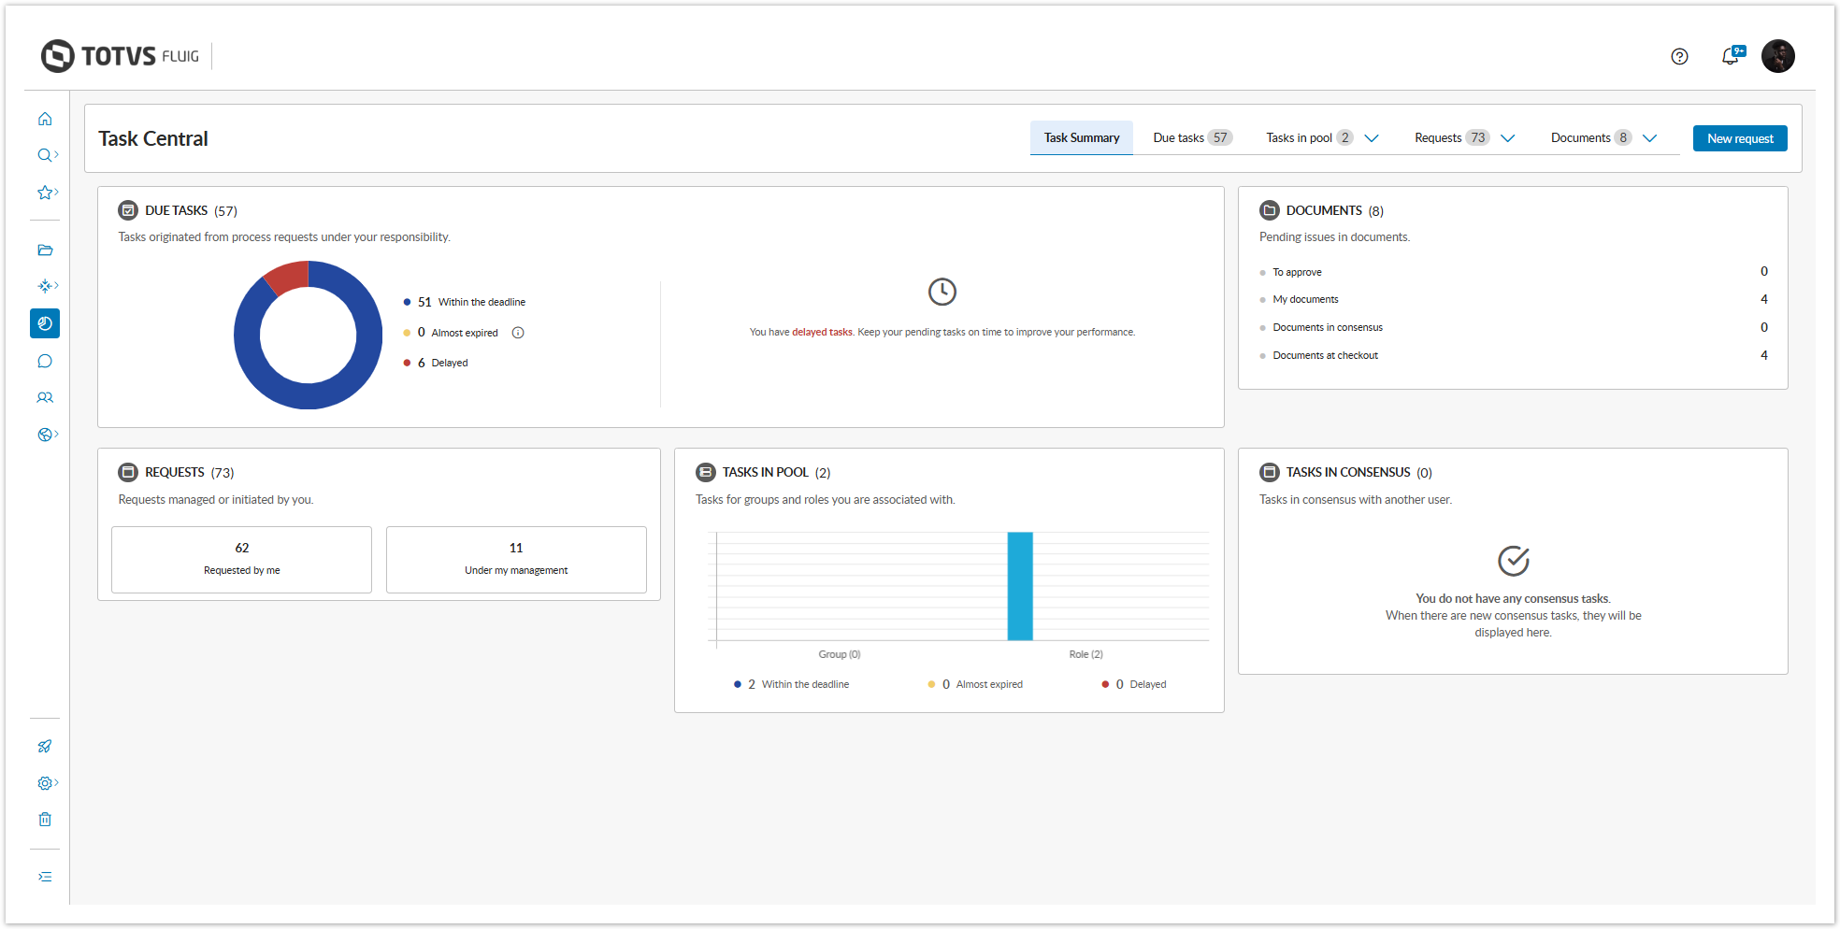This screenshot has height=929, width=1840.
Task: Open the Requested by me card
Action: point(241,559)
